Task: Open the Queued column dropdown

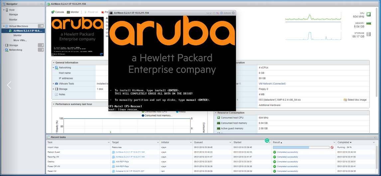Action: tap(230, 143)
